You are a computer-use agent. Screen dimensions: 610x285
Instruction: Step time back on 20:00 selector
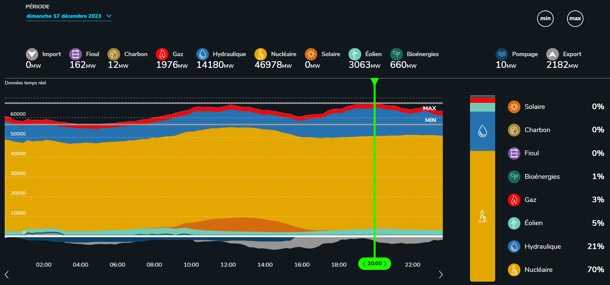coord(364,264)
